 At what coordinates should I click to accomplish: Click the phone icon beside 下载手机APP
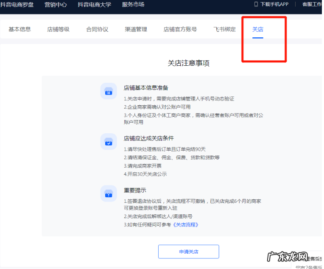(256, 4)
